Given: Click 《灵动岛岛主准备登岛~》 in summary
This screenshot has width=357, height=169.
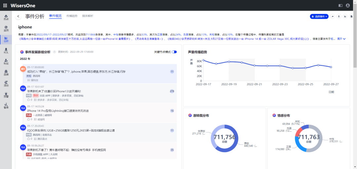Looking at the screenshot, I should tap(149, 39).
